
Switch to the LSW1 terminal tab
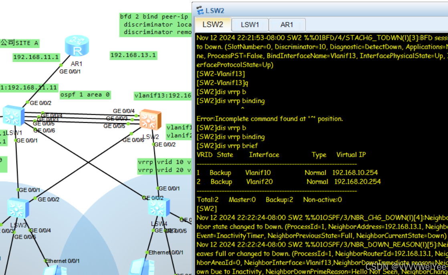click(x=250, y=25)
